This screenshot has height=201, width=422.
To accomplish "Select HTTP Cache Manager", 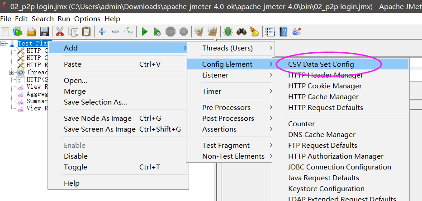I will [x=341, y=97].
